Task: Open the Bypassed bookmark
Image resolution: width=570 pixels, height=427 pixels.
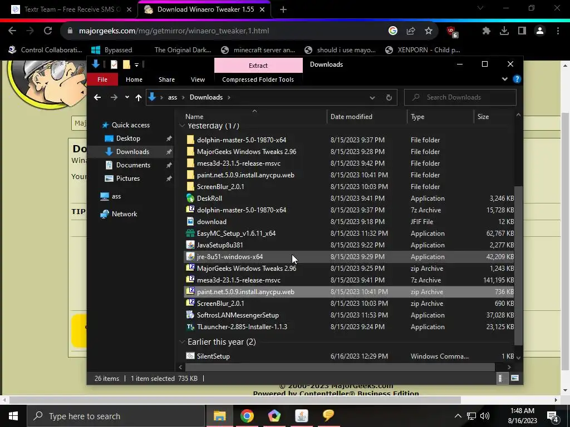Action: click(111, 49)
